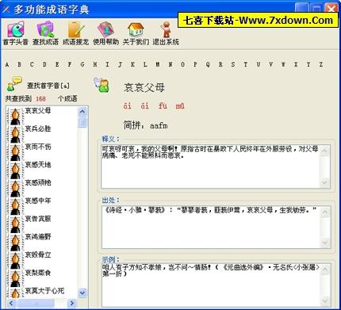Click the user icon beside the 哀哀父母 heading
Screen dimensions: 341x310
(102, 85)
